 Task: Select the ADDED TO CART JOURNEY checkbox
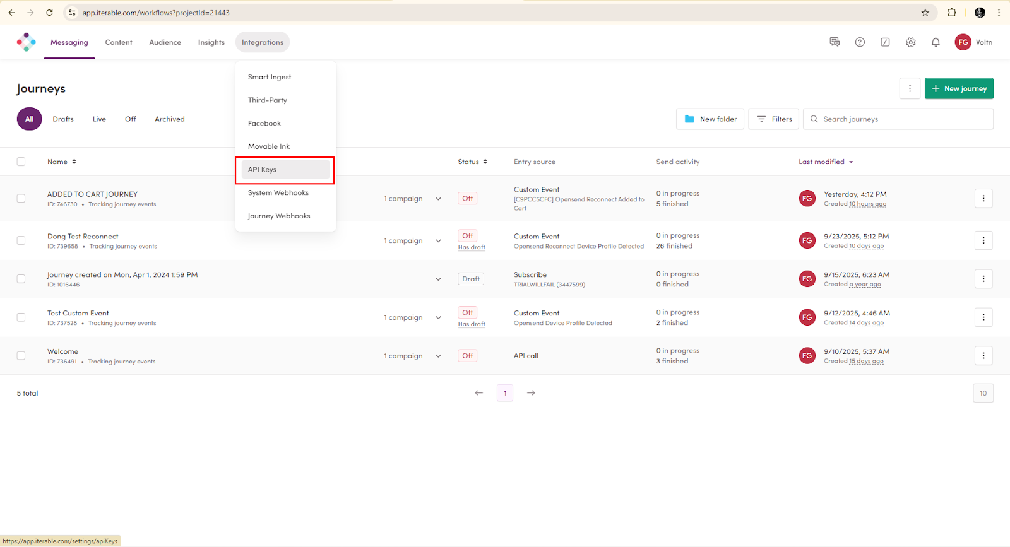(21, 199)
